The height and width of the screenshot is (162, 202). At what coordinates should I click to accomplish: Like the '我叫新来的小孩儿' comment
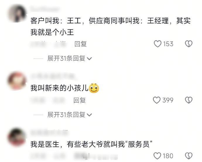[x=157, y=100]
